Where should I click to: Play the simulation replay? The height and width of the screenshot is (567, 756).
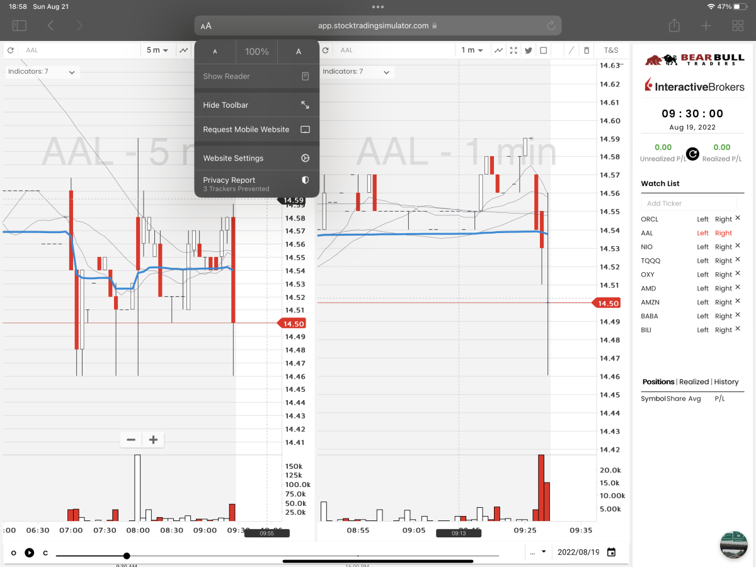(x=30, y=553)
